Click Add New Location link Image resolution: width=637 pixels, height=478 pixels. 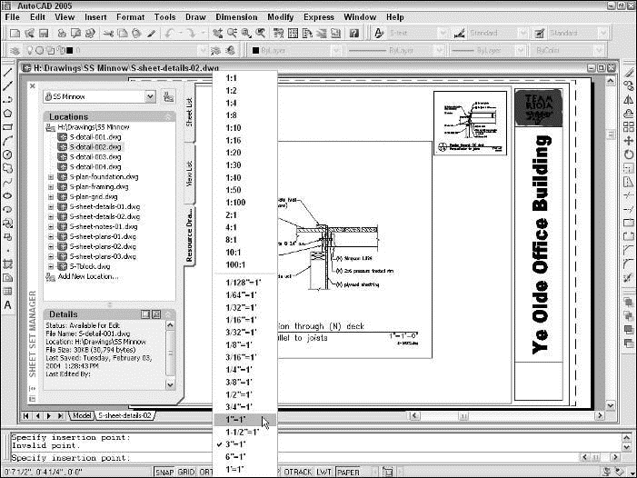(x=88, y=276)
